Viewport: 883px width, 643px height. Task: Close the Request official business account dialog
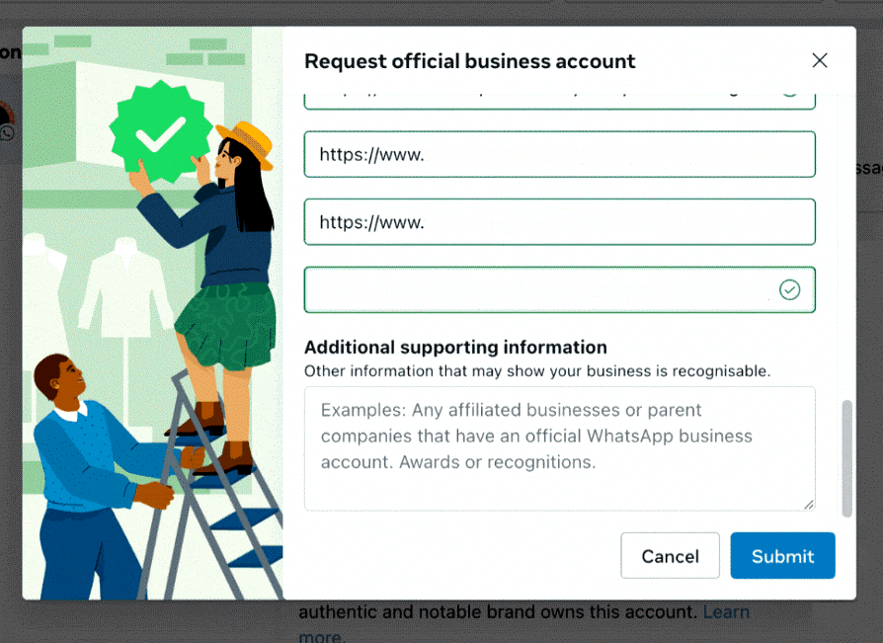(820, 60)
